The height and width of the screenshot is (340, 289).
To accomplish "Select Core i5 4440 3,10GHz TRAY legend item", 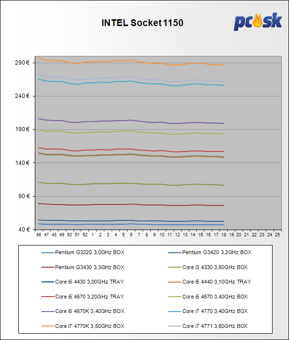I will coord(210,282).
